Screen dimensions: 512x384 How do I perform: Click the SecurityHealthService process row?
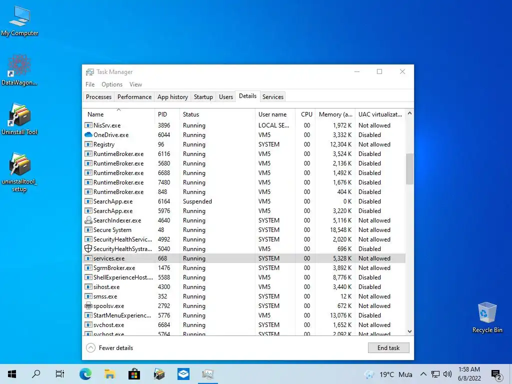coord(244,239)
